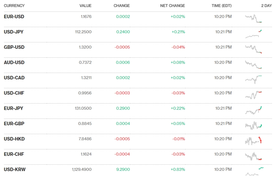This screenshot has width=276, height=177.
Task: Open the EUR-CHF pair link
Action: [14, 154]
